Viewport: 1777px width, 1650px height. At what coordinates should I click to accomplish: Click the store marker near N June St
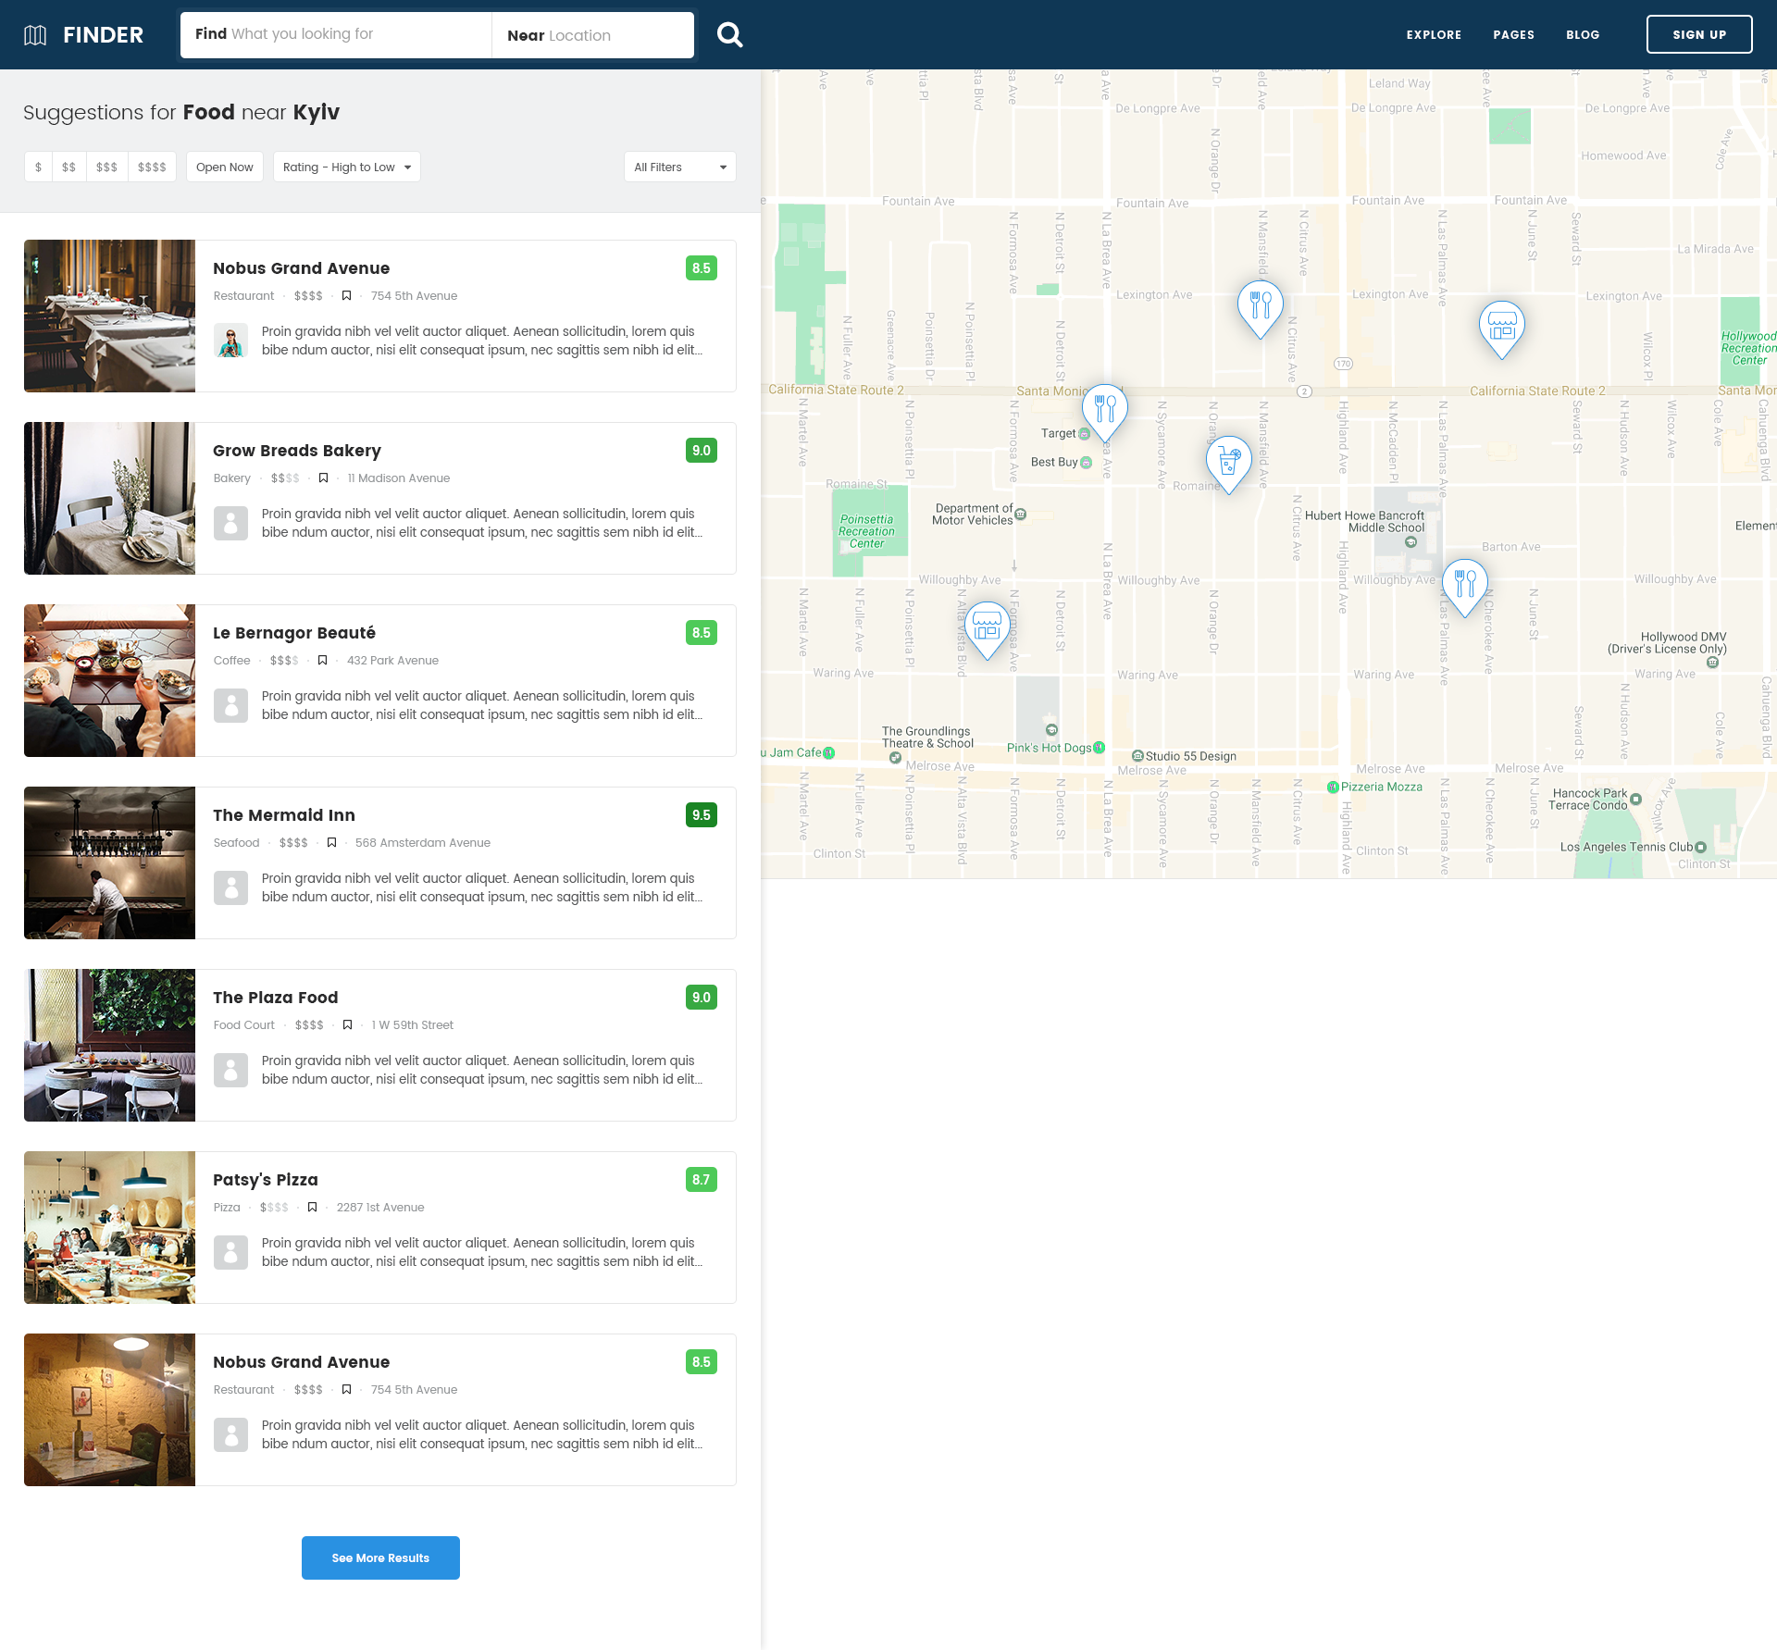pyautogui.click(x=1501, y=326)
